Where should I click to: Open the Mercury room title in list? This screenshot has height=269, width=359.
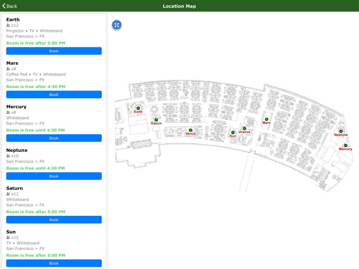16,107
